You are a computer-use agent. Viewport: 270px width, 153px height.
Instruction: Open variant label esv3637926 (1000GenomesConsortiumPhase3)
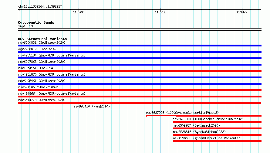(x=182, y=113)
